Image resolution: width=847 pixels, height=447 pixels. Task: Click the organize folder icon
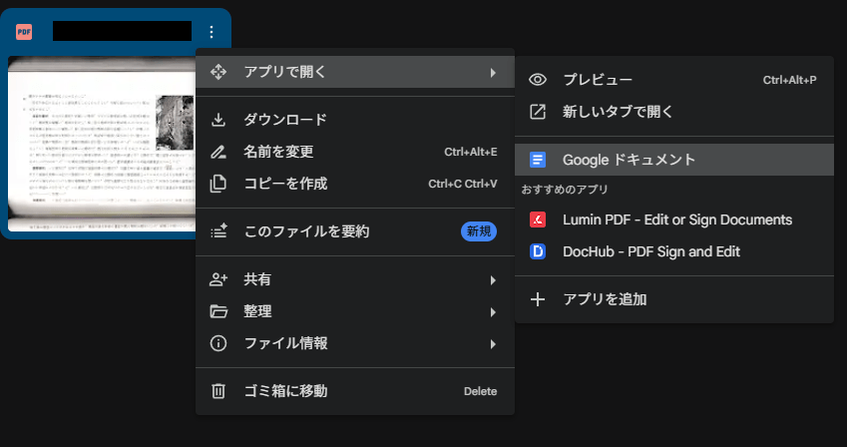pyautogui.click(x=218, y=311)
